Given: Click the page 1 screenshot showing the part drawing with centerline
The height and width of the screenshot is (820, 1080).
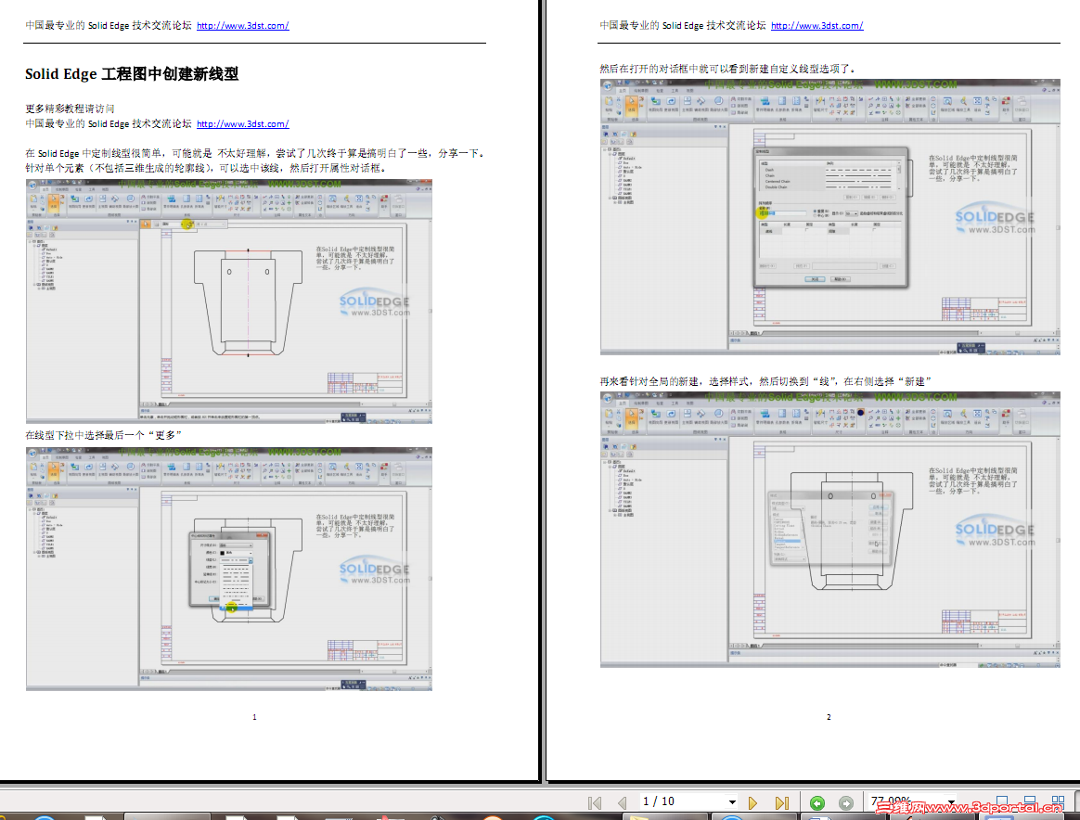Looking at the screenshot, I should click(228, 301).
